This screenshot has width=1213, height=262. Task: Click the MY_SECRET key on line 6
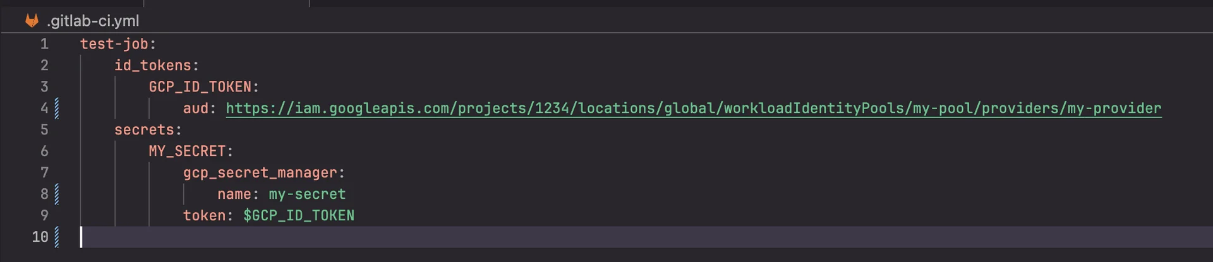coord(187,152)
